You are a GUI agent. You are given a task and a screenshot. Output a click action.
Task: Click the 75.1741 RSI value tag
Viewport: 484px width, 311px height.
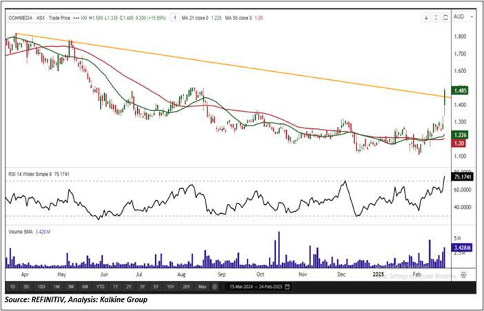click(x=462, y=177)
